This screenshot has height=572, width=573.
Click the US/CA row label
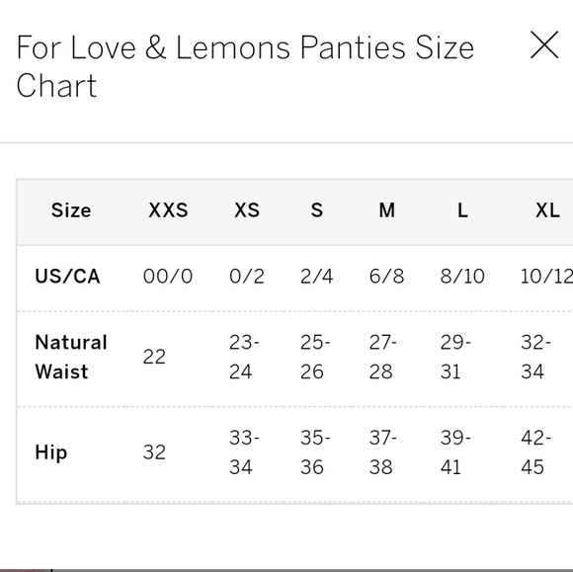tap(67, 277)
